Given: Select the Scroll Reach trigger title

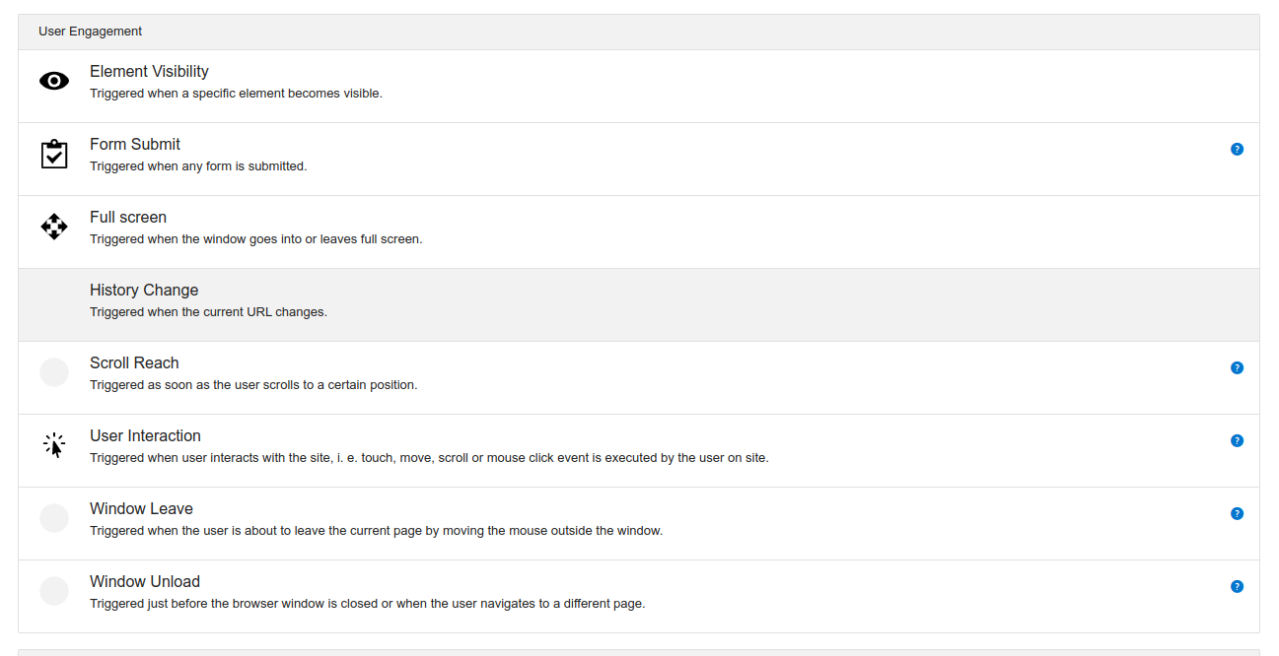Looking at the screenshot, I should (x=134, y=363).
